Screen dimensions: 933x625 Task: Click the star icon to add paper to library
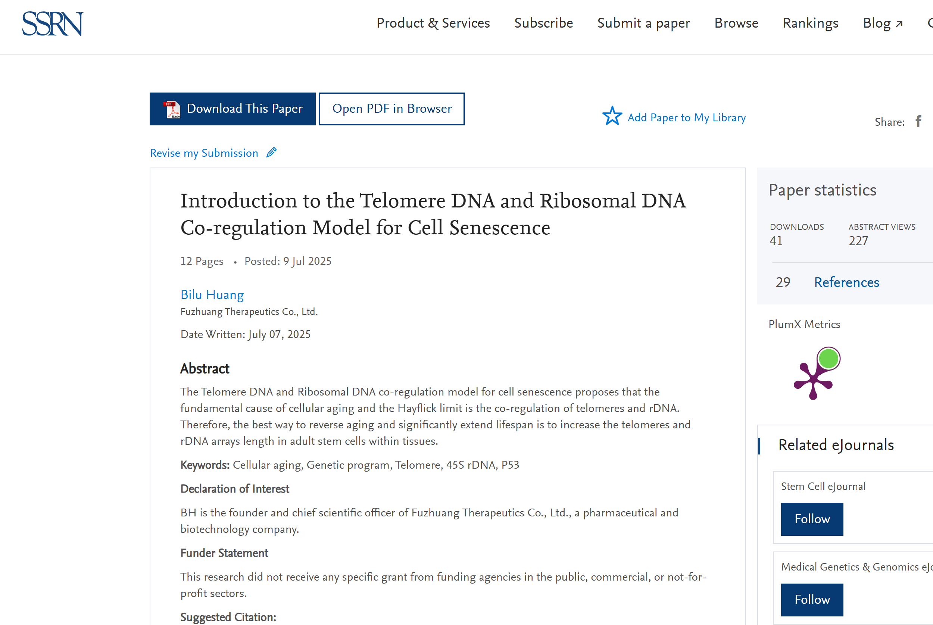[x=612, y=116]
